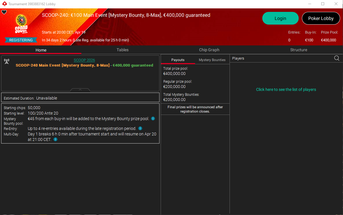Open the Structure tab
The height and width of the screenshot is (215, 343).
(299, 50)
